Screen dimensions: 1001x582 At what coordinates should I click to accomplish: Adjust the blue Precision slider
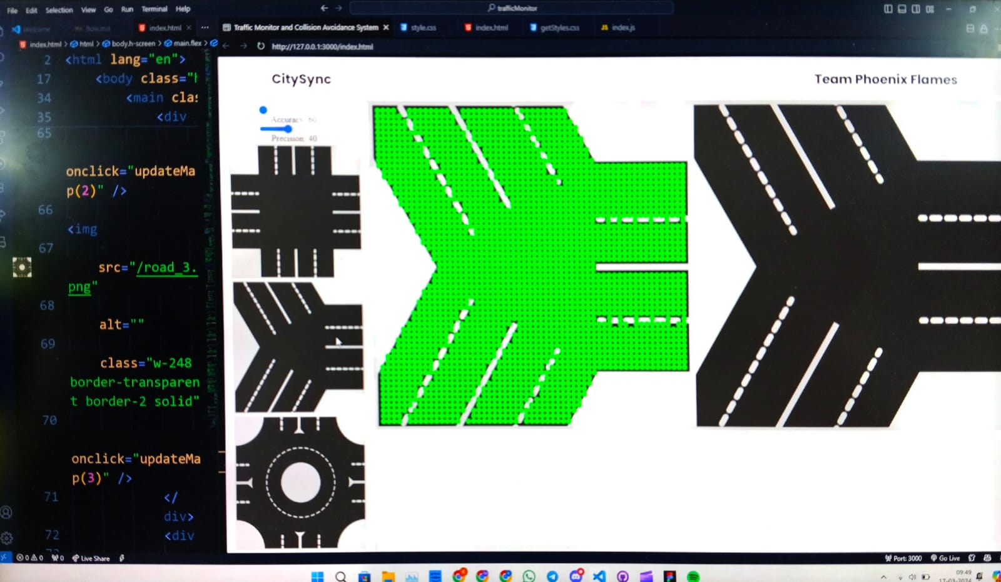click(x=276, y=129)
